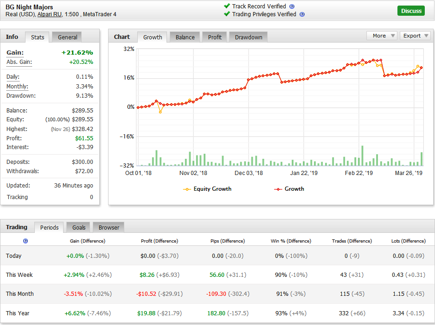Screen dimensions: 435x325
Task: Open the Export dropdown in the Chart panel
Action: 415,36
